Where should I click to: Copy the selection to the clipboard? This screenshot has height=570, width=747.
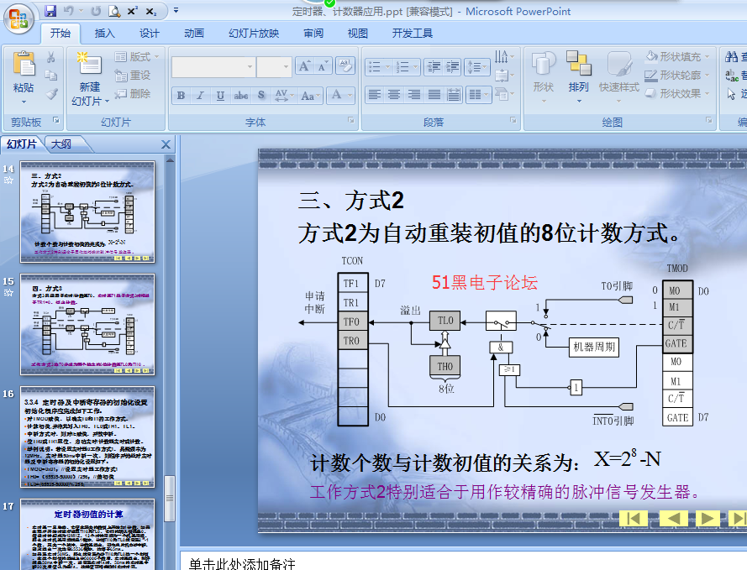coord(50,76)
